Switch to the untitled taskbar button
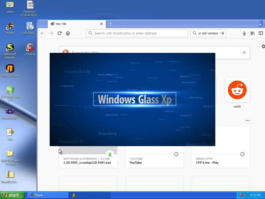The width and height of the screenshot is (265, 199). [90, 195]
